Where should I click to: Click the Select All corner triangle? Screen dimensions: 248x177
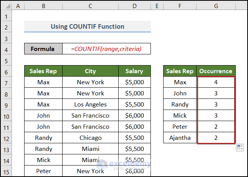(x=6, y=6)
